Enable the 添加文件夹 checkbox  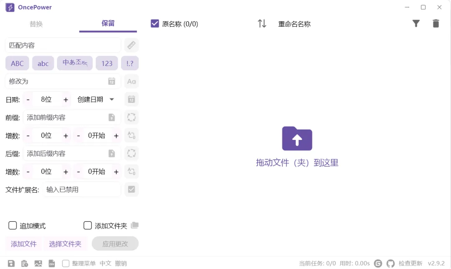(87, 226)
